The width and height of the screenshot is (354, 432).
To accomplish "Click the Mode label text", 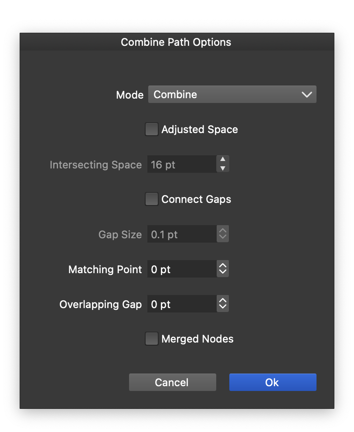I will pos(129,95).
